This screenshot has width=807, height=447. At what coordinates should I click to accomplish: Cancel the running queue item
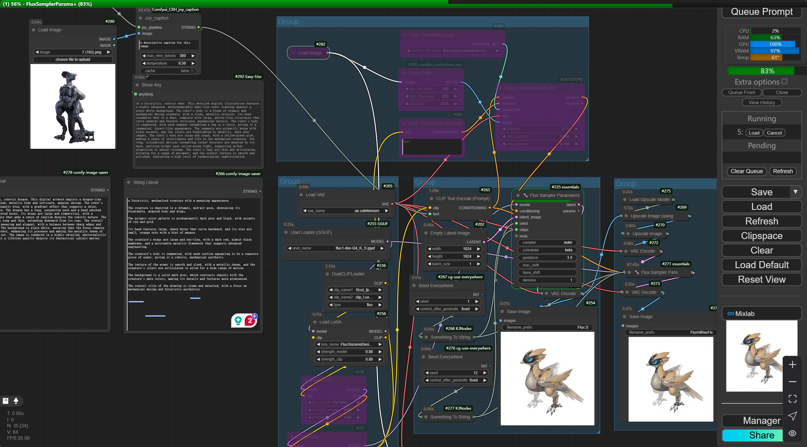pyautogui.click(x=774, y=133)
